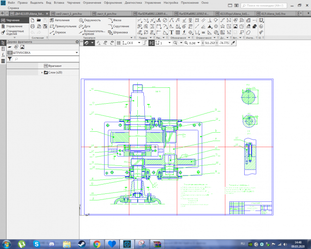Expand the Слои (s20) tree node
The image size is (311, 249).
point(42,72)
